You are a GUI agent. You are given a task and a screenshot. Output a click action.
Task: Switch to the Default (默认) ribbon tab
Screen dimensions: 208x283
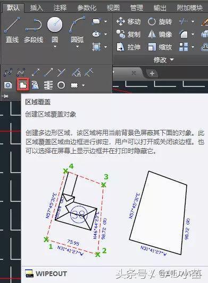point(13,8)
